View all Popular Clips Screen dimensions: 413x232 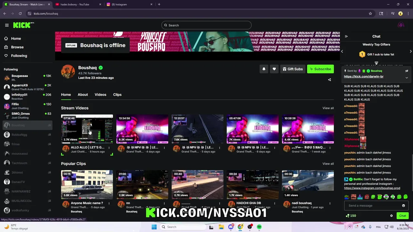click(x=328, y=164)
